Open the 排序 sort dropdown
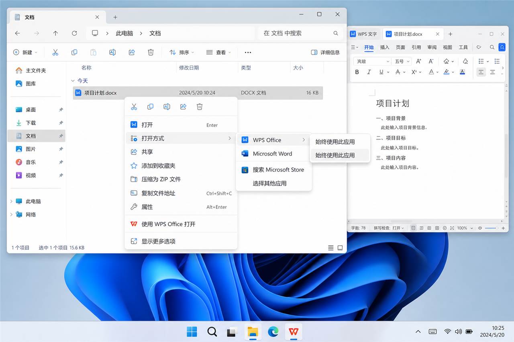 coord(182,53)
